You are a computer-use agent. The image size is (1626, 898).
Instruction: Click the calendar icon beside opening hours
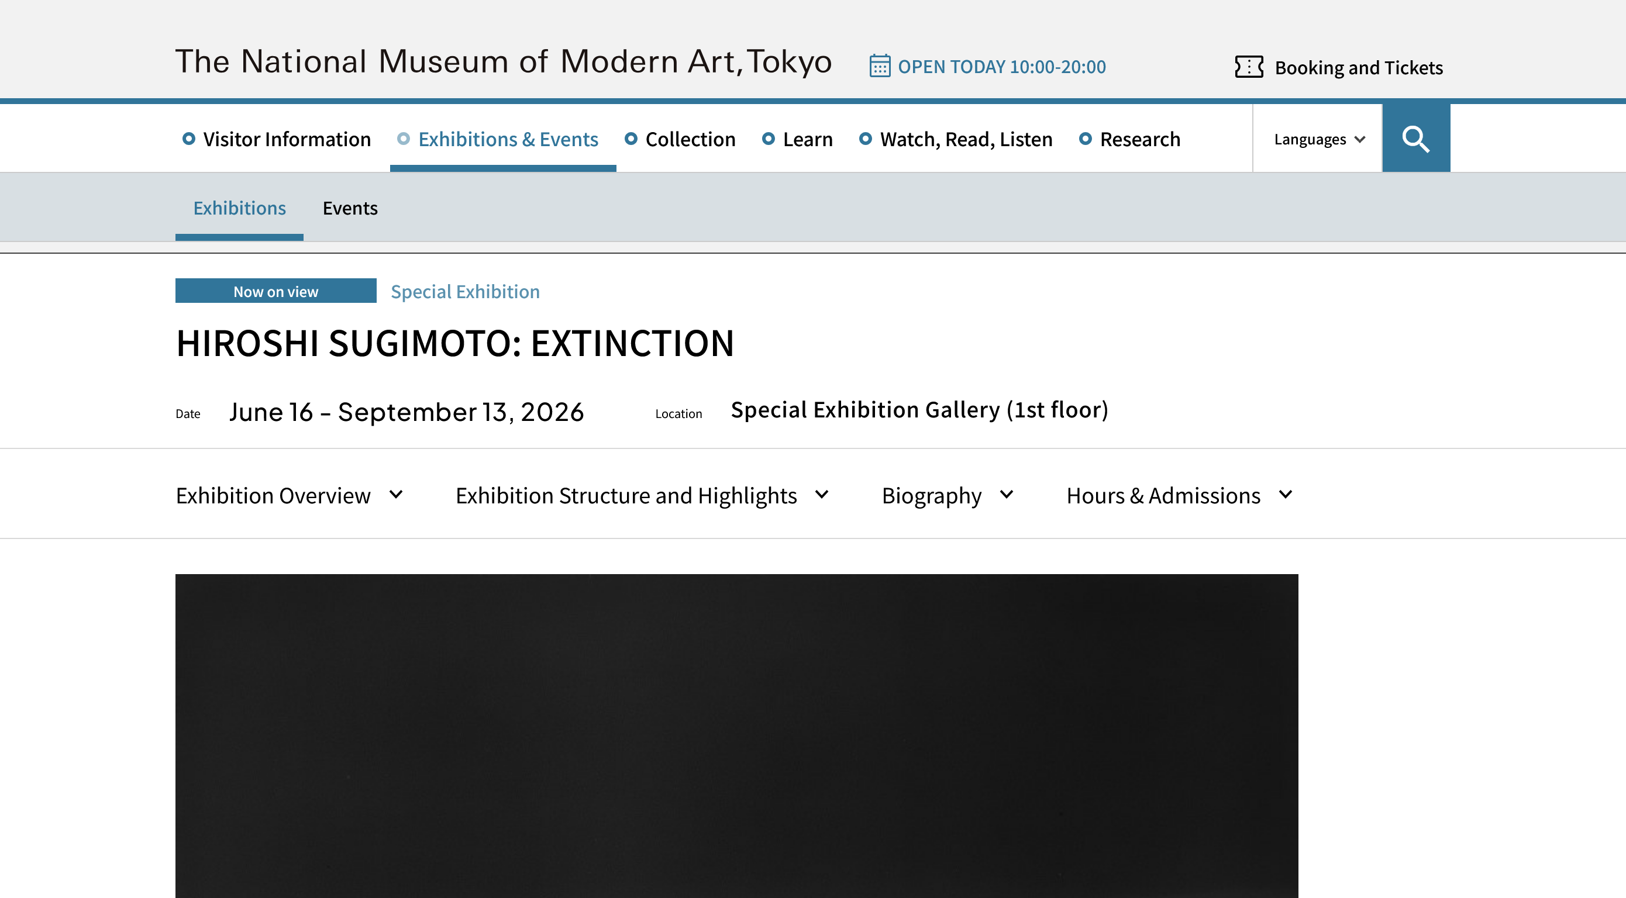pos(879,65)
